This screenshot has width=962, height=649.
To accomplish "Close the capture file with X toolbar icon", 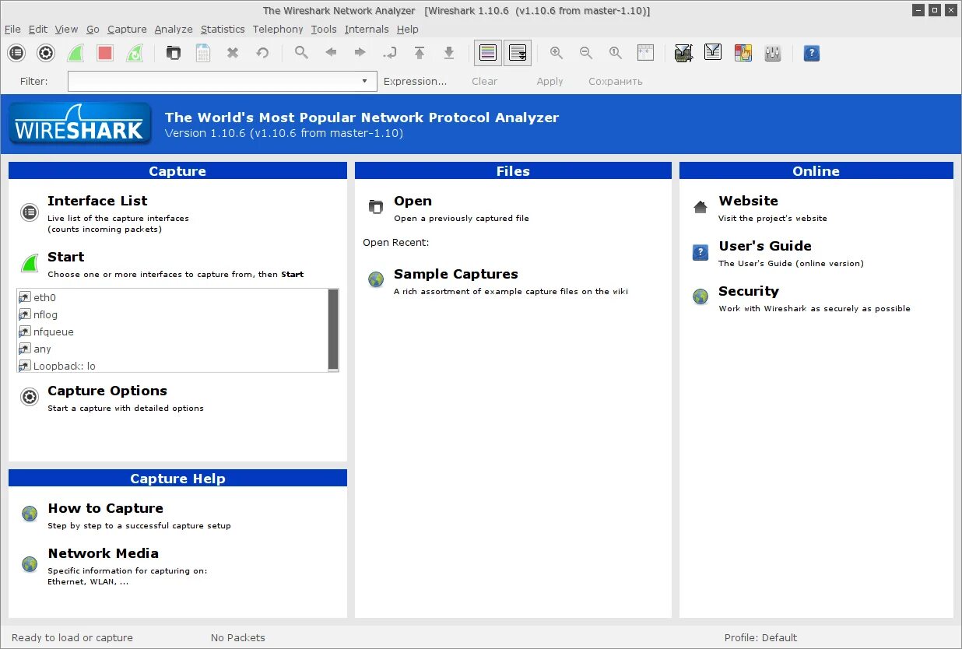I will [233, 53].
